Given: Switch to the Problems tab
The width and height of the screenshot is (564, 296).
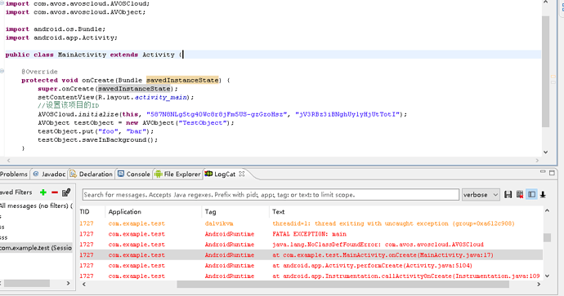Looking at the screenshot, I should click(x=14, y=174).
